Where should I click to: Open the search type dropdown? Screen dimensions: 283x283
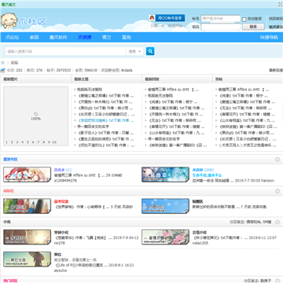[x=134, y=51]
